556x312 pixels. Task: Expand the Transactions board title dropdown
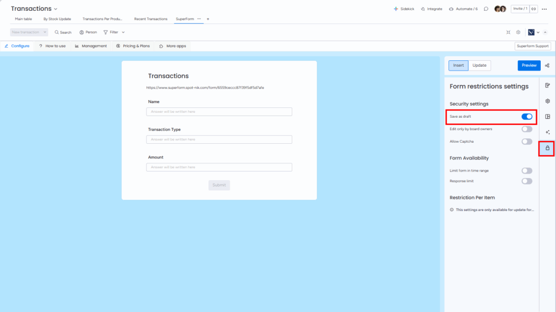(x=55, y=9)
